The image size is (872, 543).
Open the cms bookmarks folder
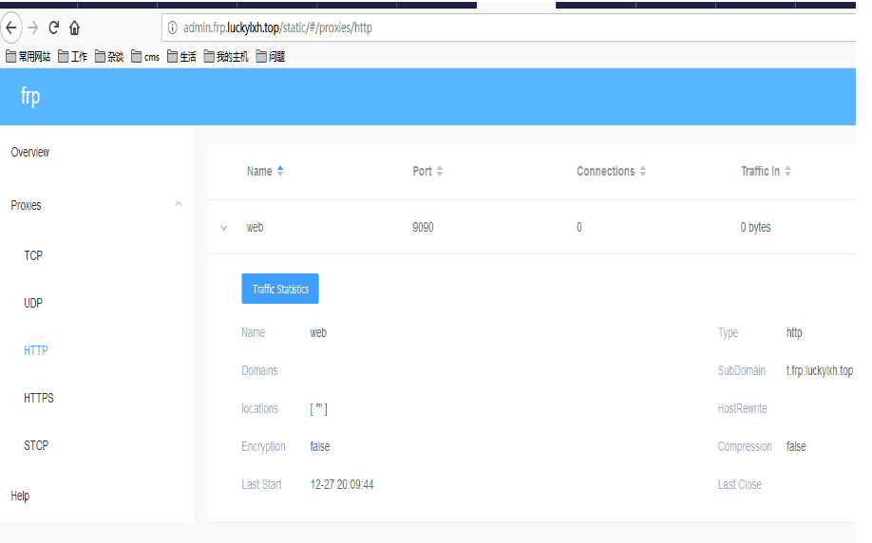pyautogui.click(x=145, y=57)
